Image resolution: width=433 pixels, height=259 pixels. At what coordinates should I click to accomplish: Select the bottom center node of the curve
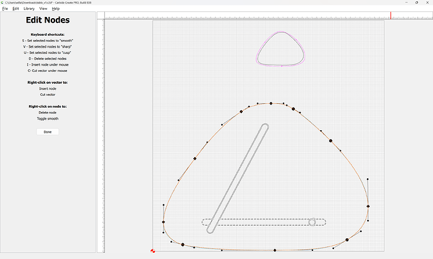point(275,250)
